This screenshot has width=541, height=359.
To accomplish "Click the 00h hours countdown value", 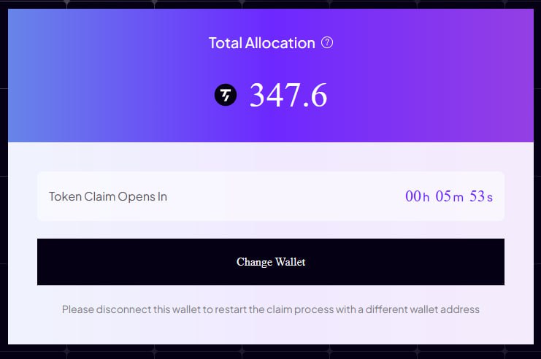I will 418,196.
